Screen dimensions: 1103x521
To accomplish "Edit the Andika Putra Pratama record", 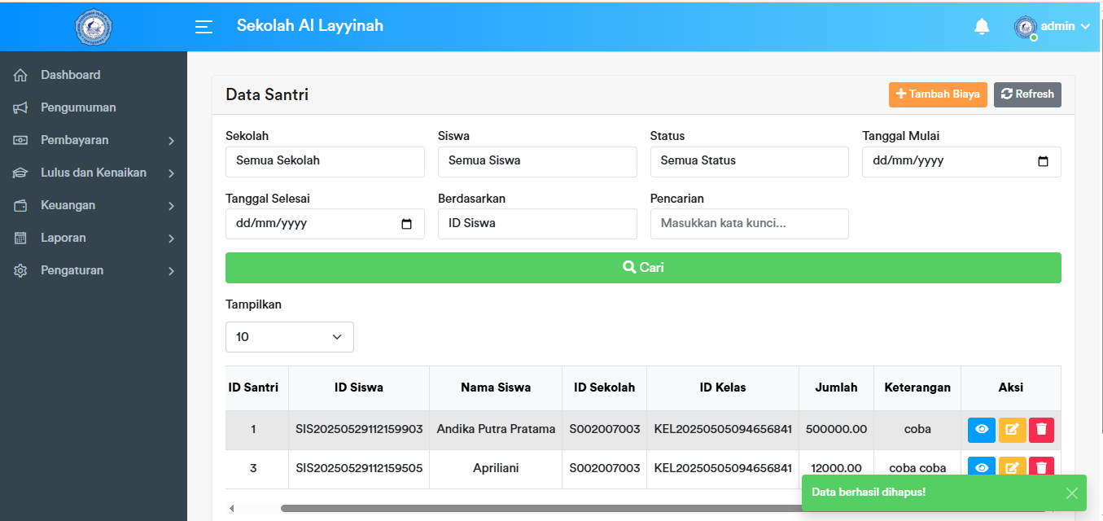I will pos(1012,429).
